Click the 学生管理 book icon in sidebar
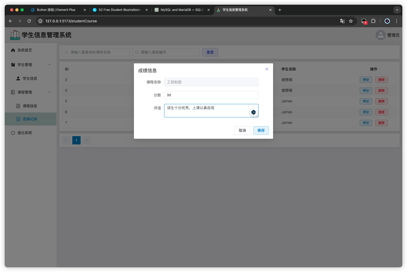Viewport: 407px width, 272px height. click(x=13, y=65)
